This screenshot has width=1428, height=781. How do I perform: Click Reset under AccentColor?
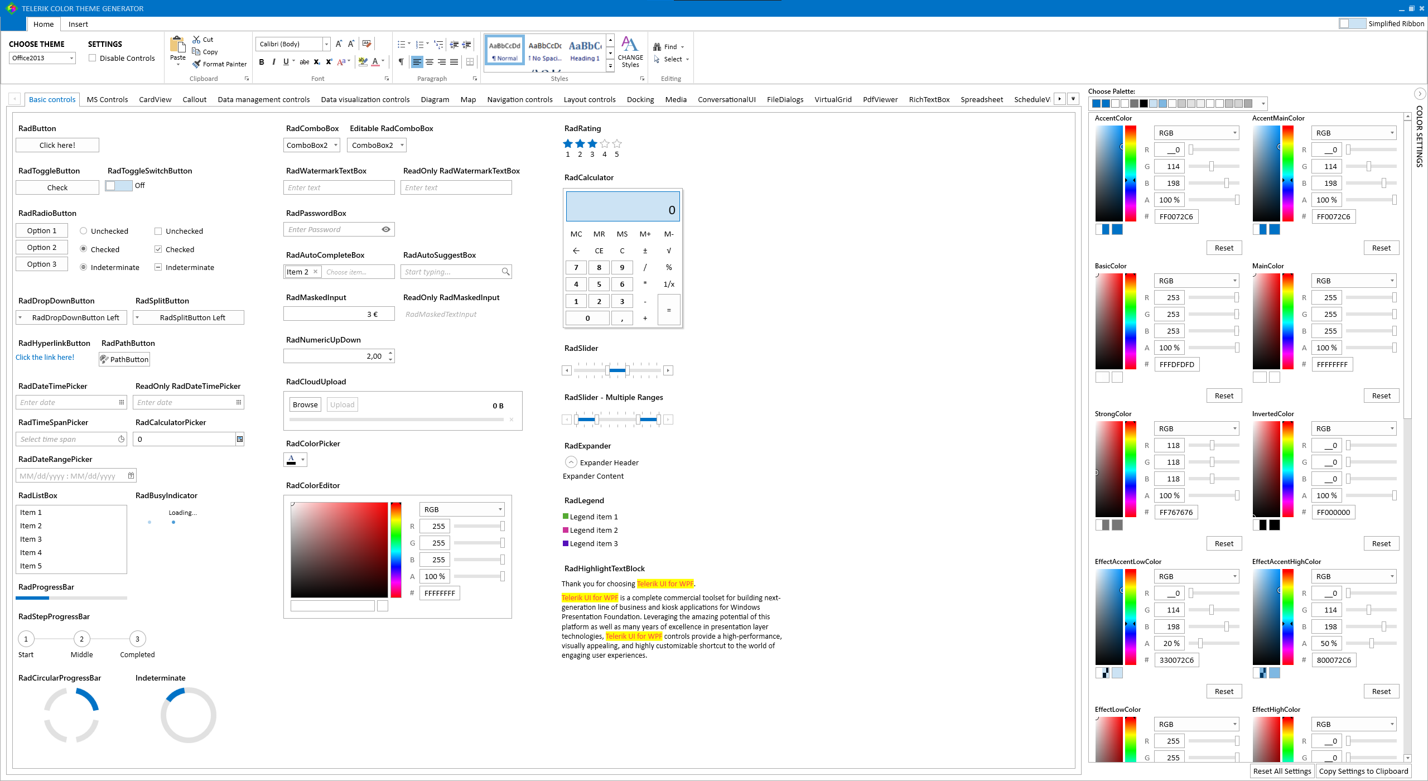(x=1224, y=248)
